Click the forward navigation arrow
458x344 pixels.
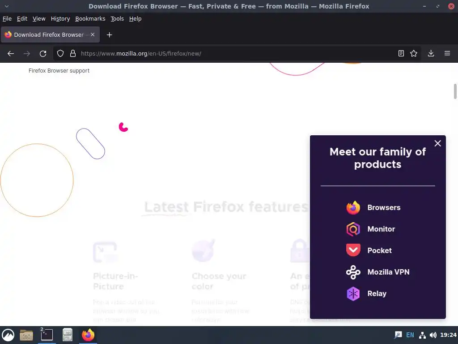[26, 54]
